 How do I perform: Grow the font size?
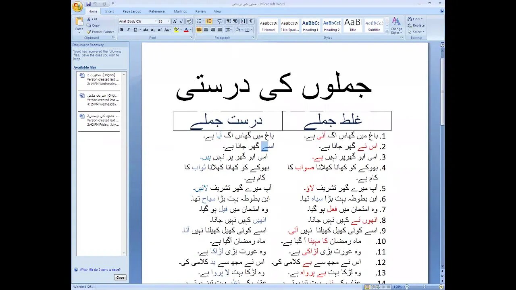click(x=175, y=21)
